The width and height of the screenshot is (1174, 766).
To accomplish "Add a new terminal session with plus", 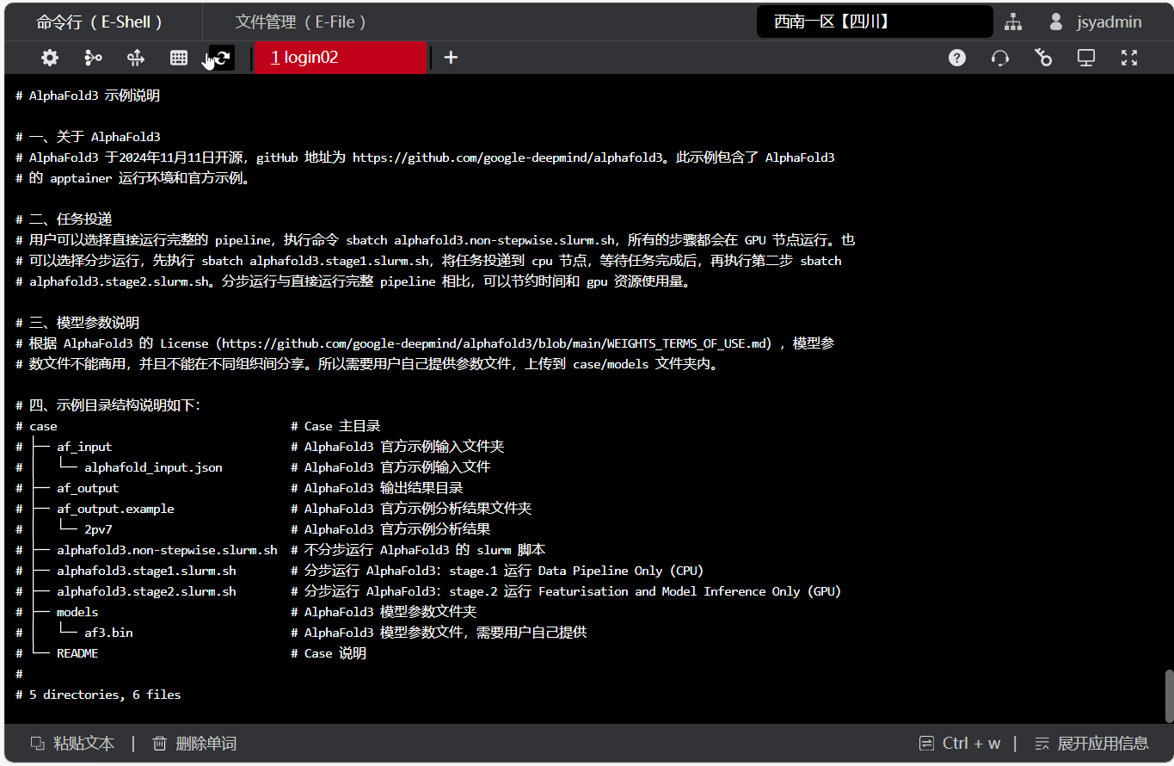I will [451, 58].
